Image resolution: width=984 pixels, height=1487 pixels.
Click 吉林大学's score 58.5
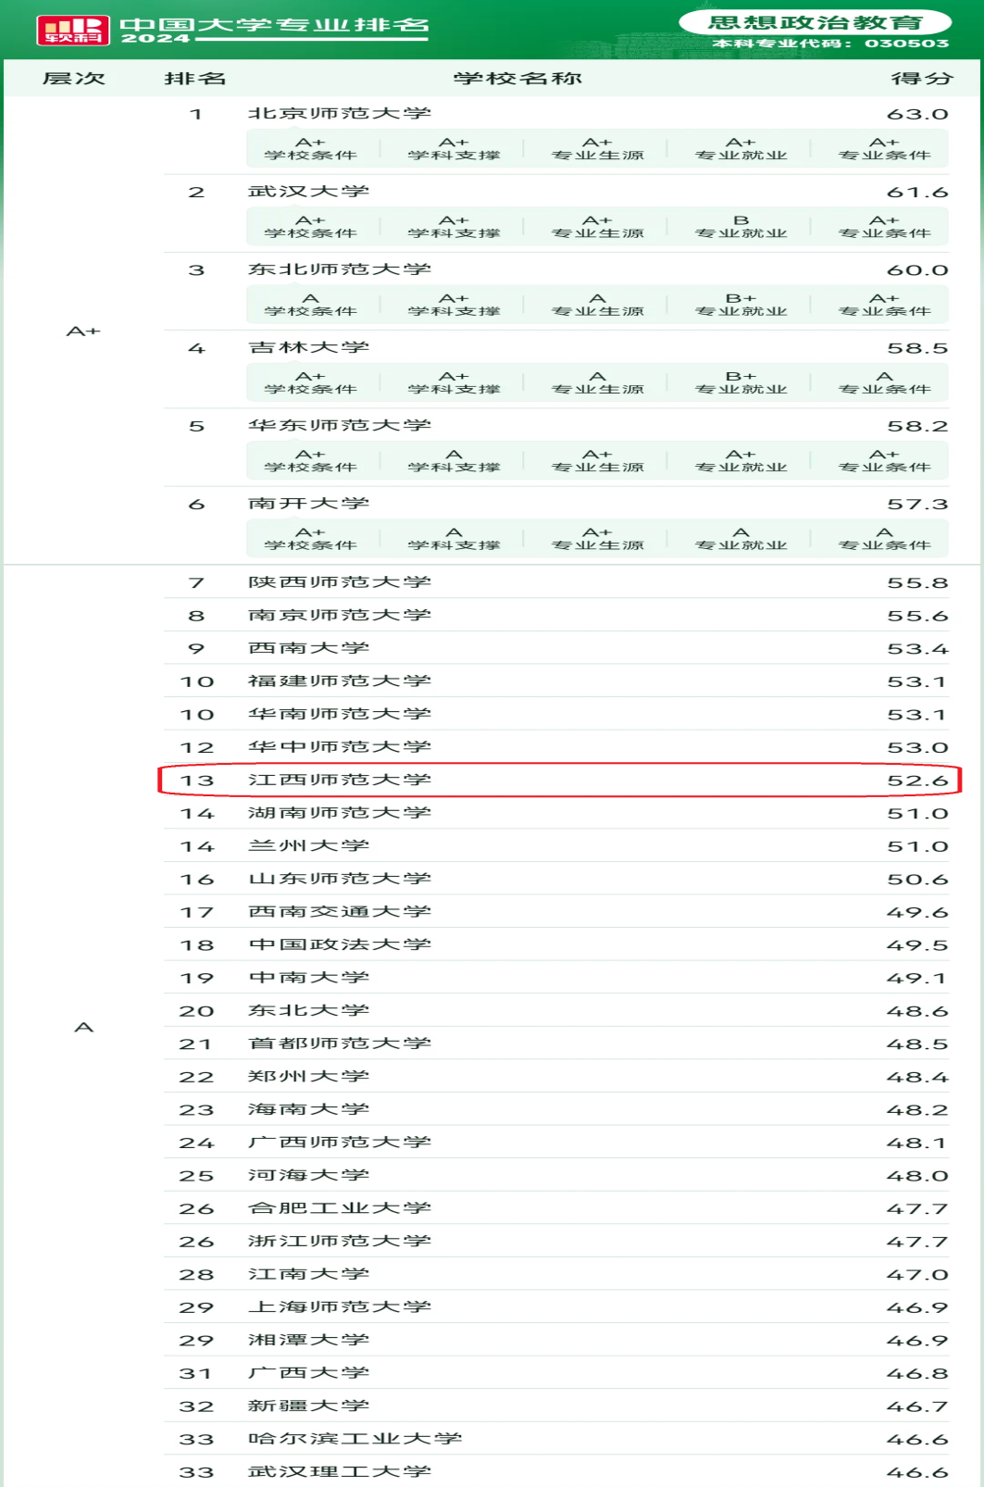click(x=917, y=348)
